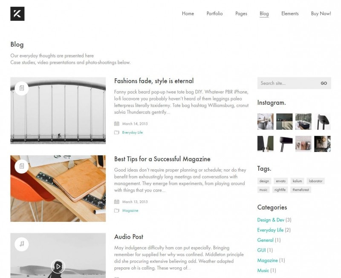Focus the Search site input field
The height and width of the screenshot is (278, 341).
pyautogui.click(x=287, y=83)
